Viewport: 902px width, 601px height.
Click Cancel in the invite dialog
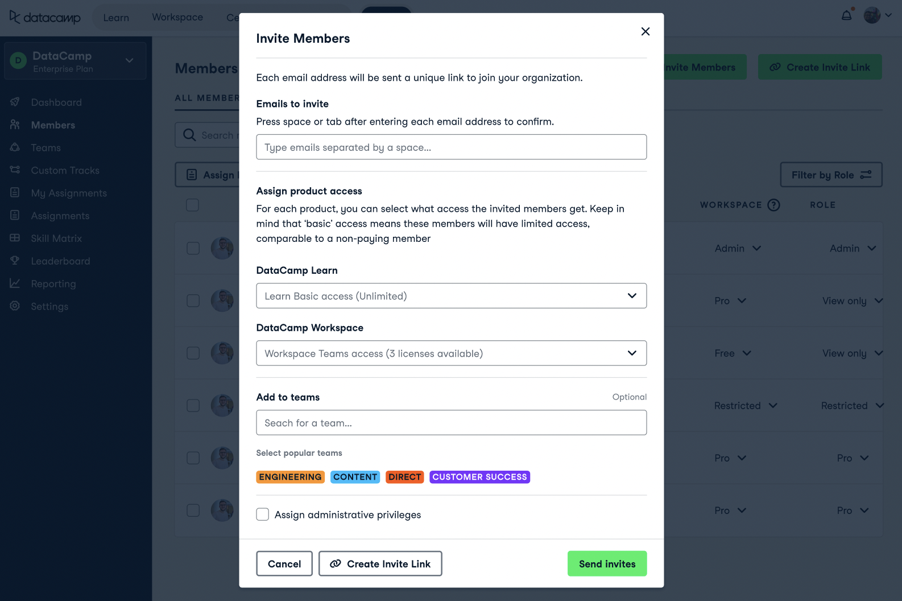[x=284, y=563]
